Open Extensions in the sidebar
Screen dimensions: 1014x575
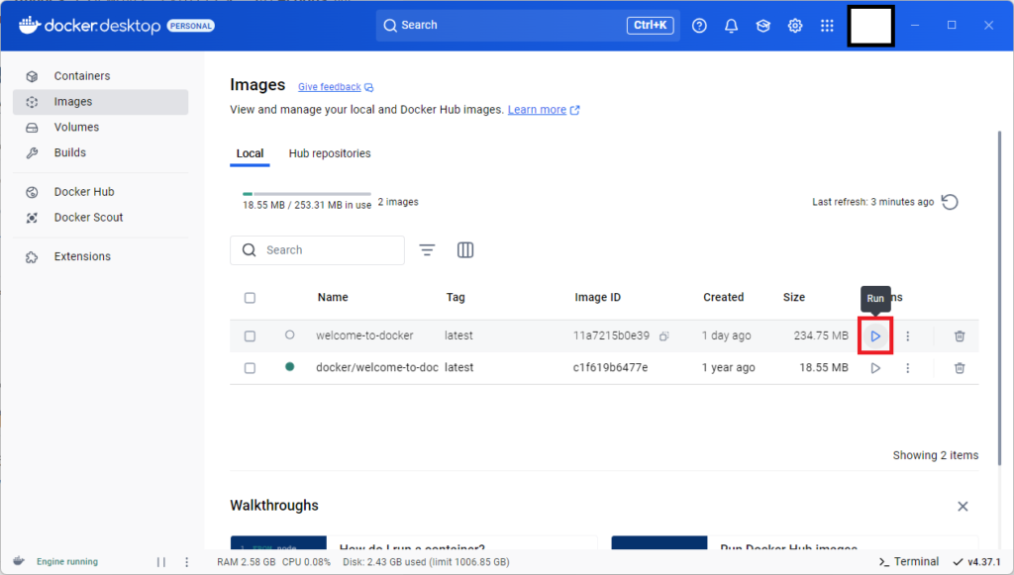(x=100, y=256)
